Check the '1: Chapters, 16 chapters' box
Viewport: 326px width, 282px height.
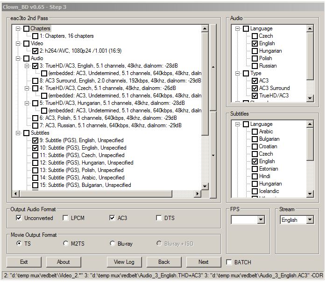click(35, 36)
